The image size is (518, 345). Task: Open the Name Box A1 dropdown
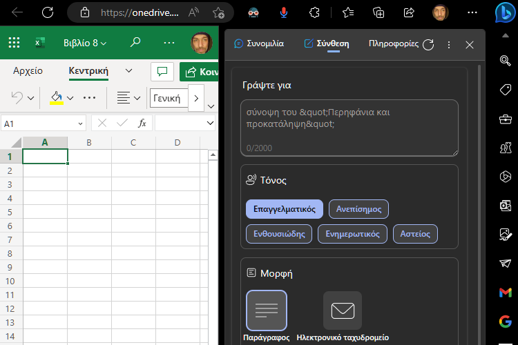coord(80,124)
